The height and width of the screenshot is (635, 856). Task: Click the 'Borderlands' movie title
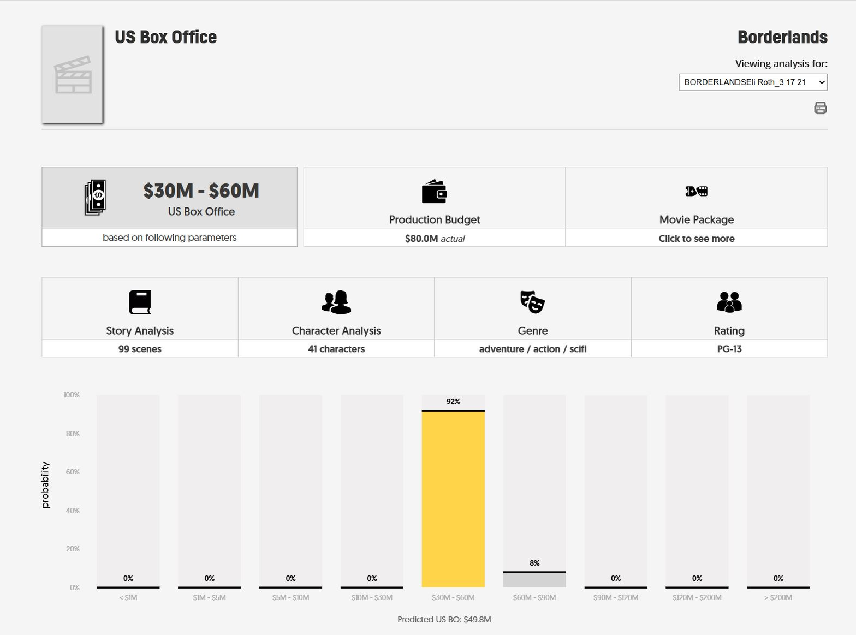click(782, 37)
